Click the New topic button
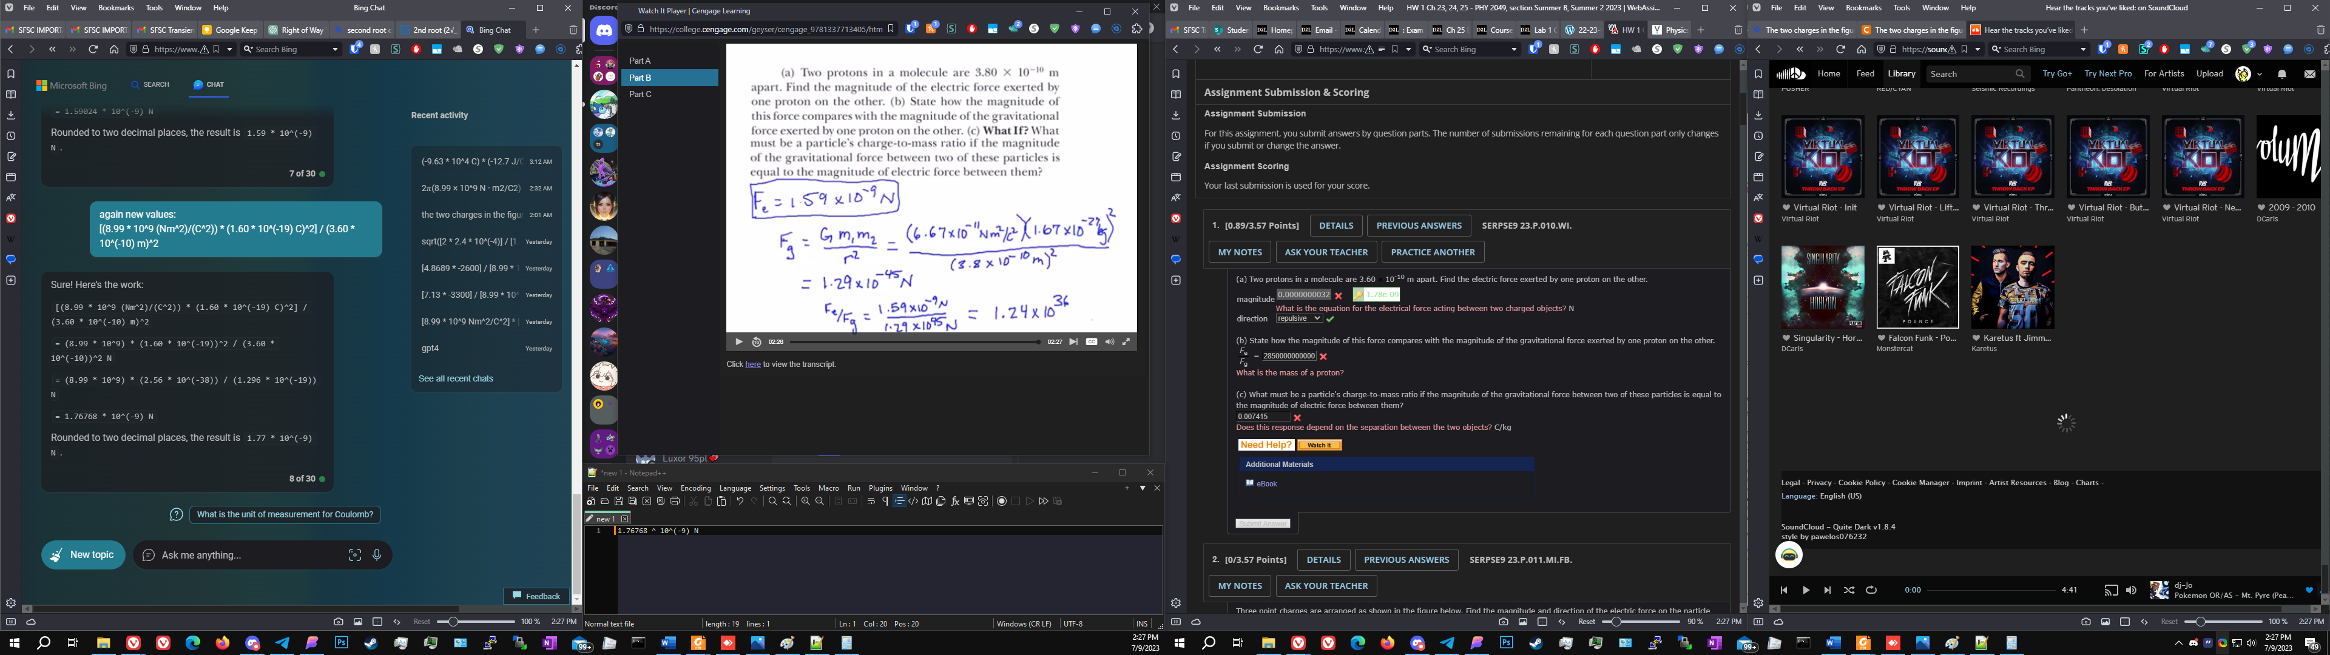Screen dimensions: 2330x655 pos(83,554)
